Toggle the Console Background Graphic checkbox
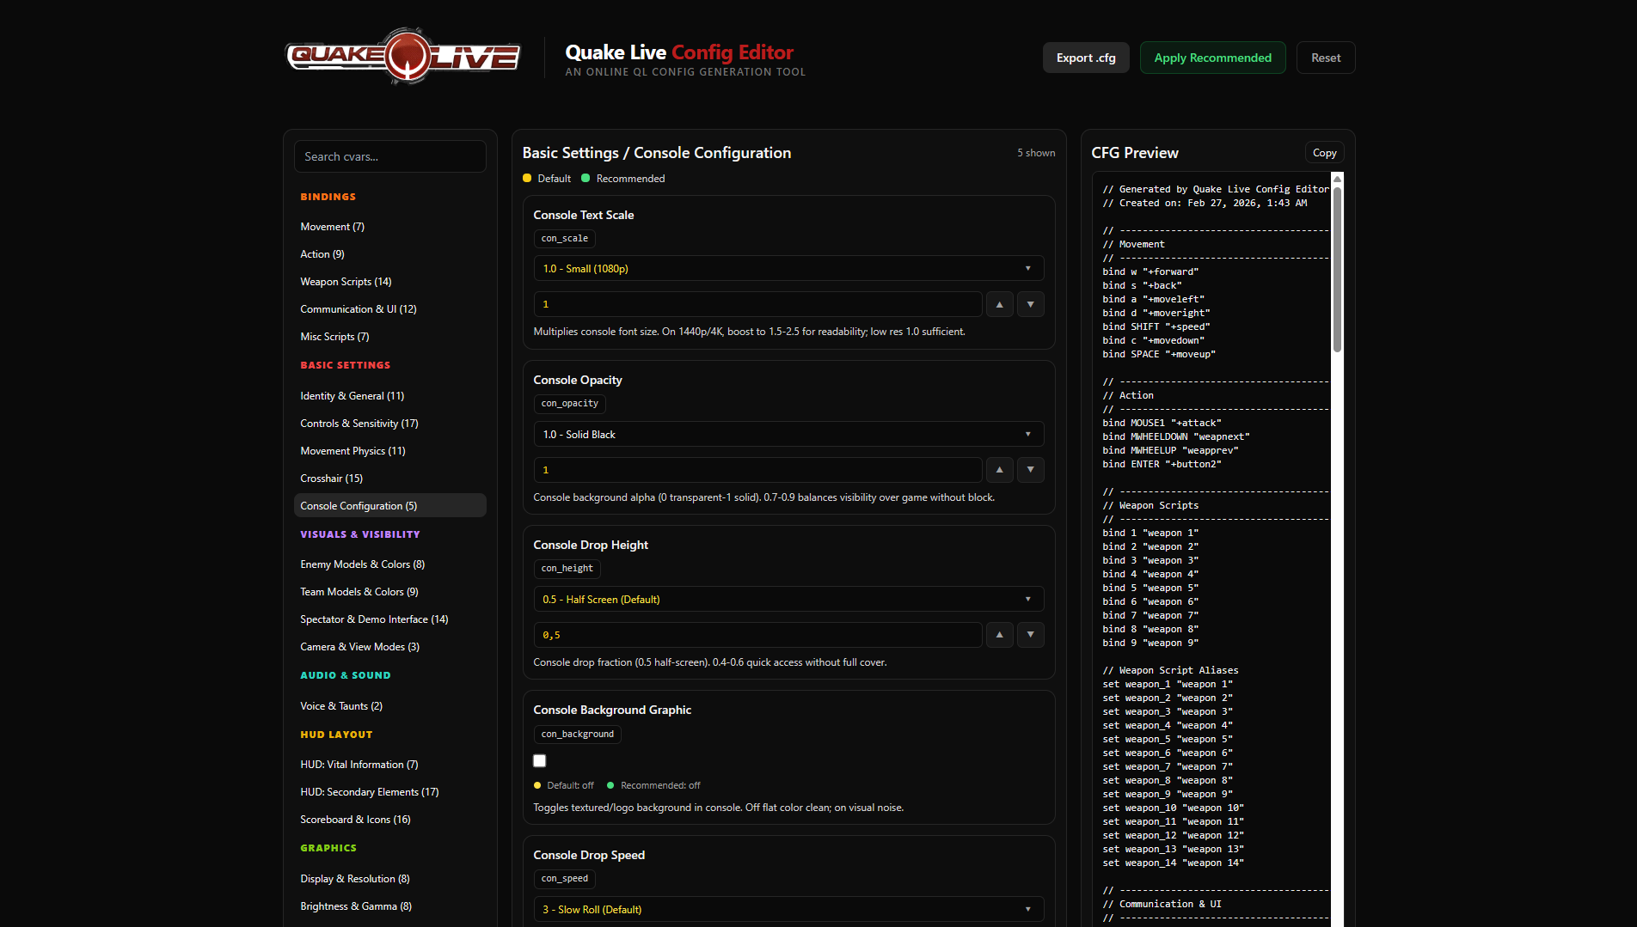 point(540,761)
